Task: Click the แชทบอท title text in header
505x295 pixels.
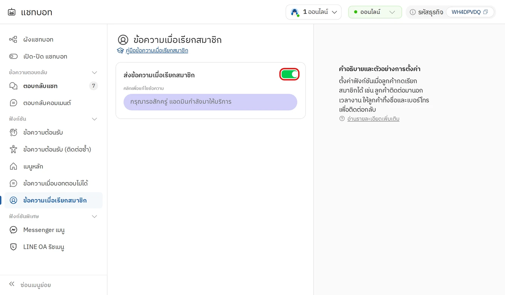Action: pyautogui.click(x=36, y=12)
